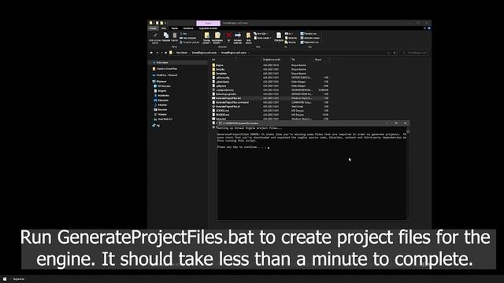Screen dimensions: 504x283
Task: Click the address bar path field
Action: pyautogui.click(x=280, y=53)
